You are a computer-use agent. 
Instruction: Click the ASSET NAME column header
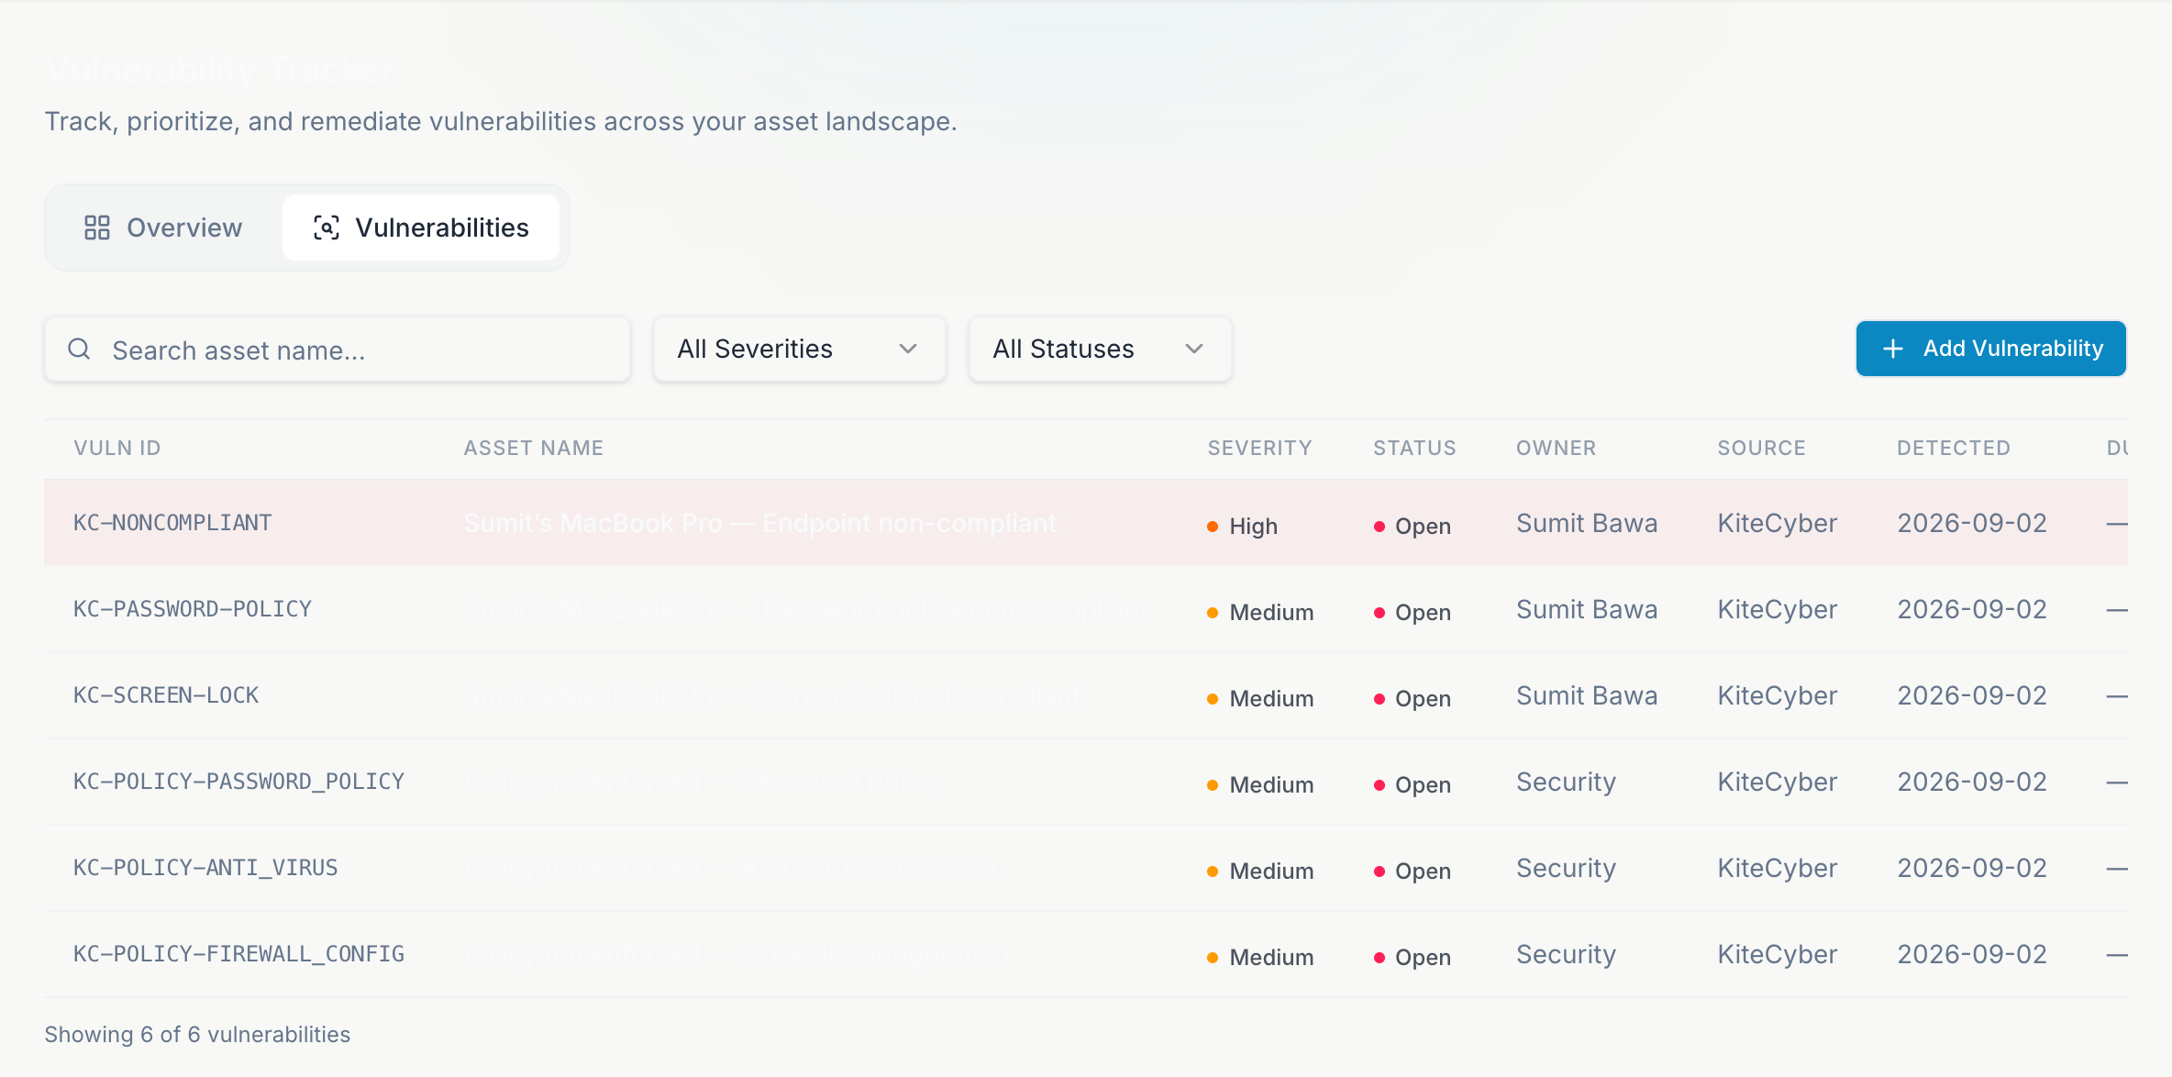click(534, 448)
